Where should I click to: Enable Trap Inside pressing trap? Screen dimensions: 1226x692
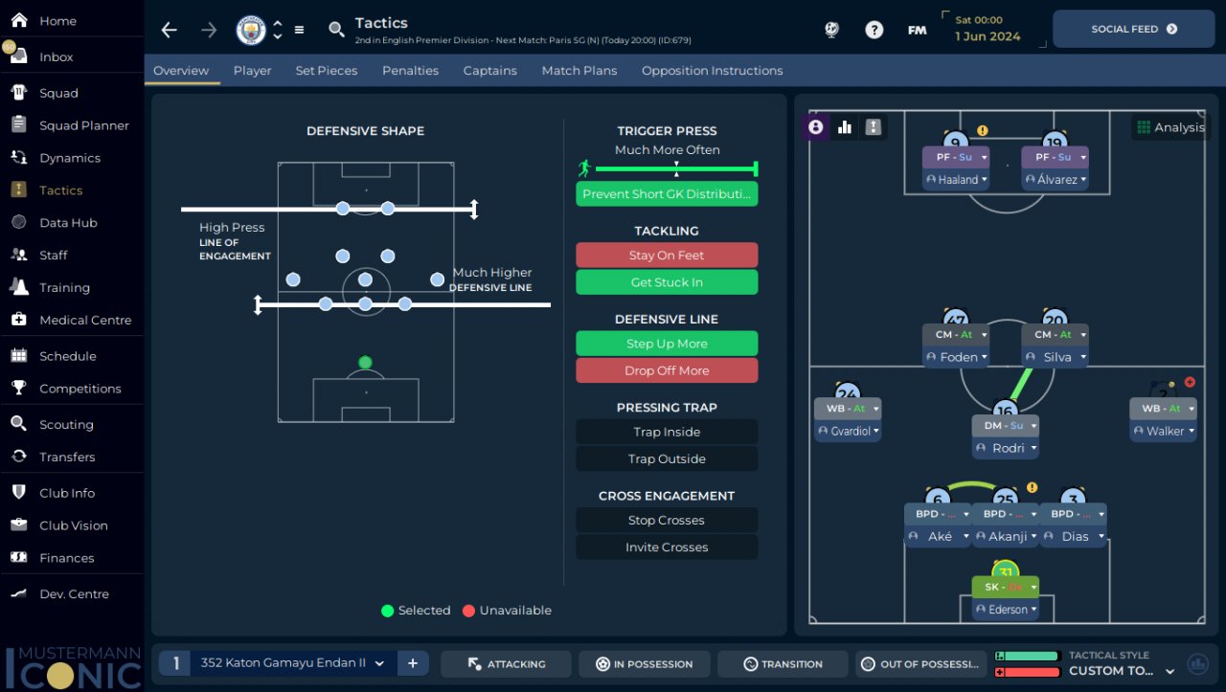(667, 432)
